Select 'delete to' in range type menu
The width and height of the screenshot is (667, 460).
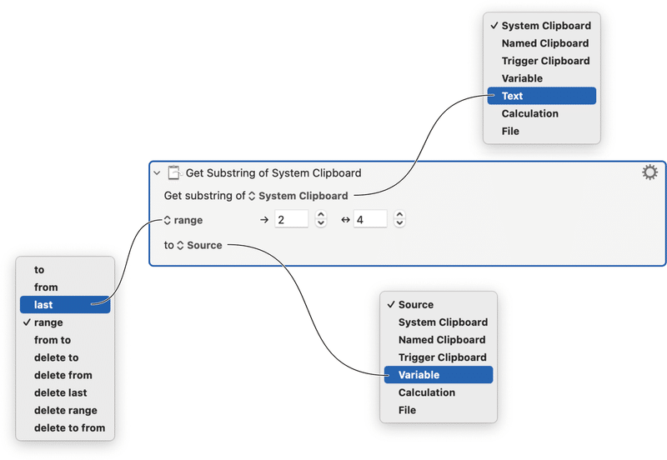(65, 357)
